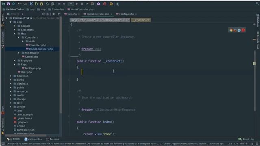Click Controllers in the navigation breadcrumb
The width and height of the screenshot is (260, 146).
tap(56, 9)
